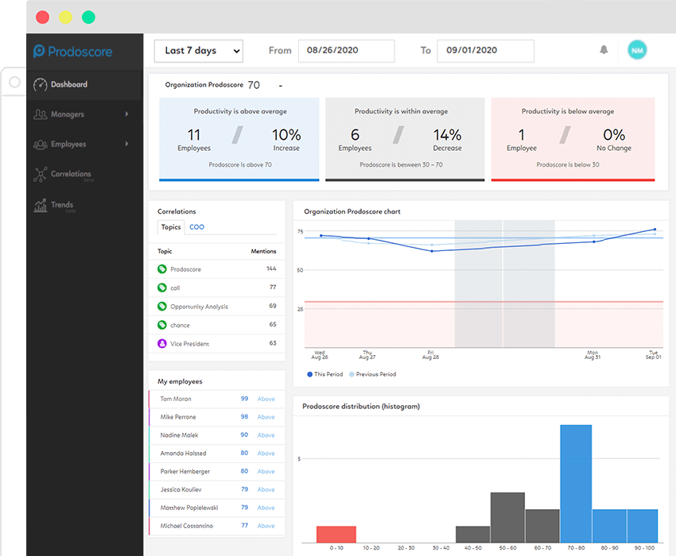The image size is (676, 556).
Task: Click the To date field
Action: point(485,51)
